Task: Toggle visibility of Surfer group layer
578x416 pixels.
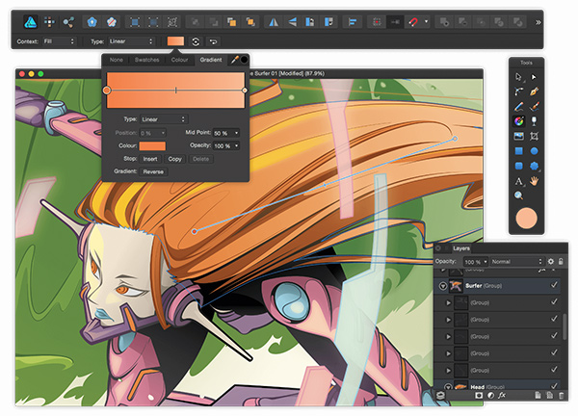Action: pyautogui.click(x=553, y=286)
